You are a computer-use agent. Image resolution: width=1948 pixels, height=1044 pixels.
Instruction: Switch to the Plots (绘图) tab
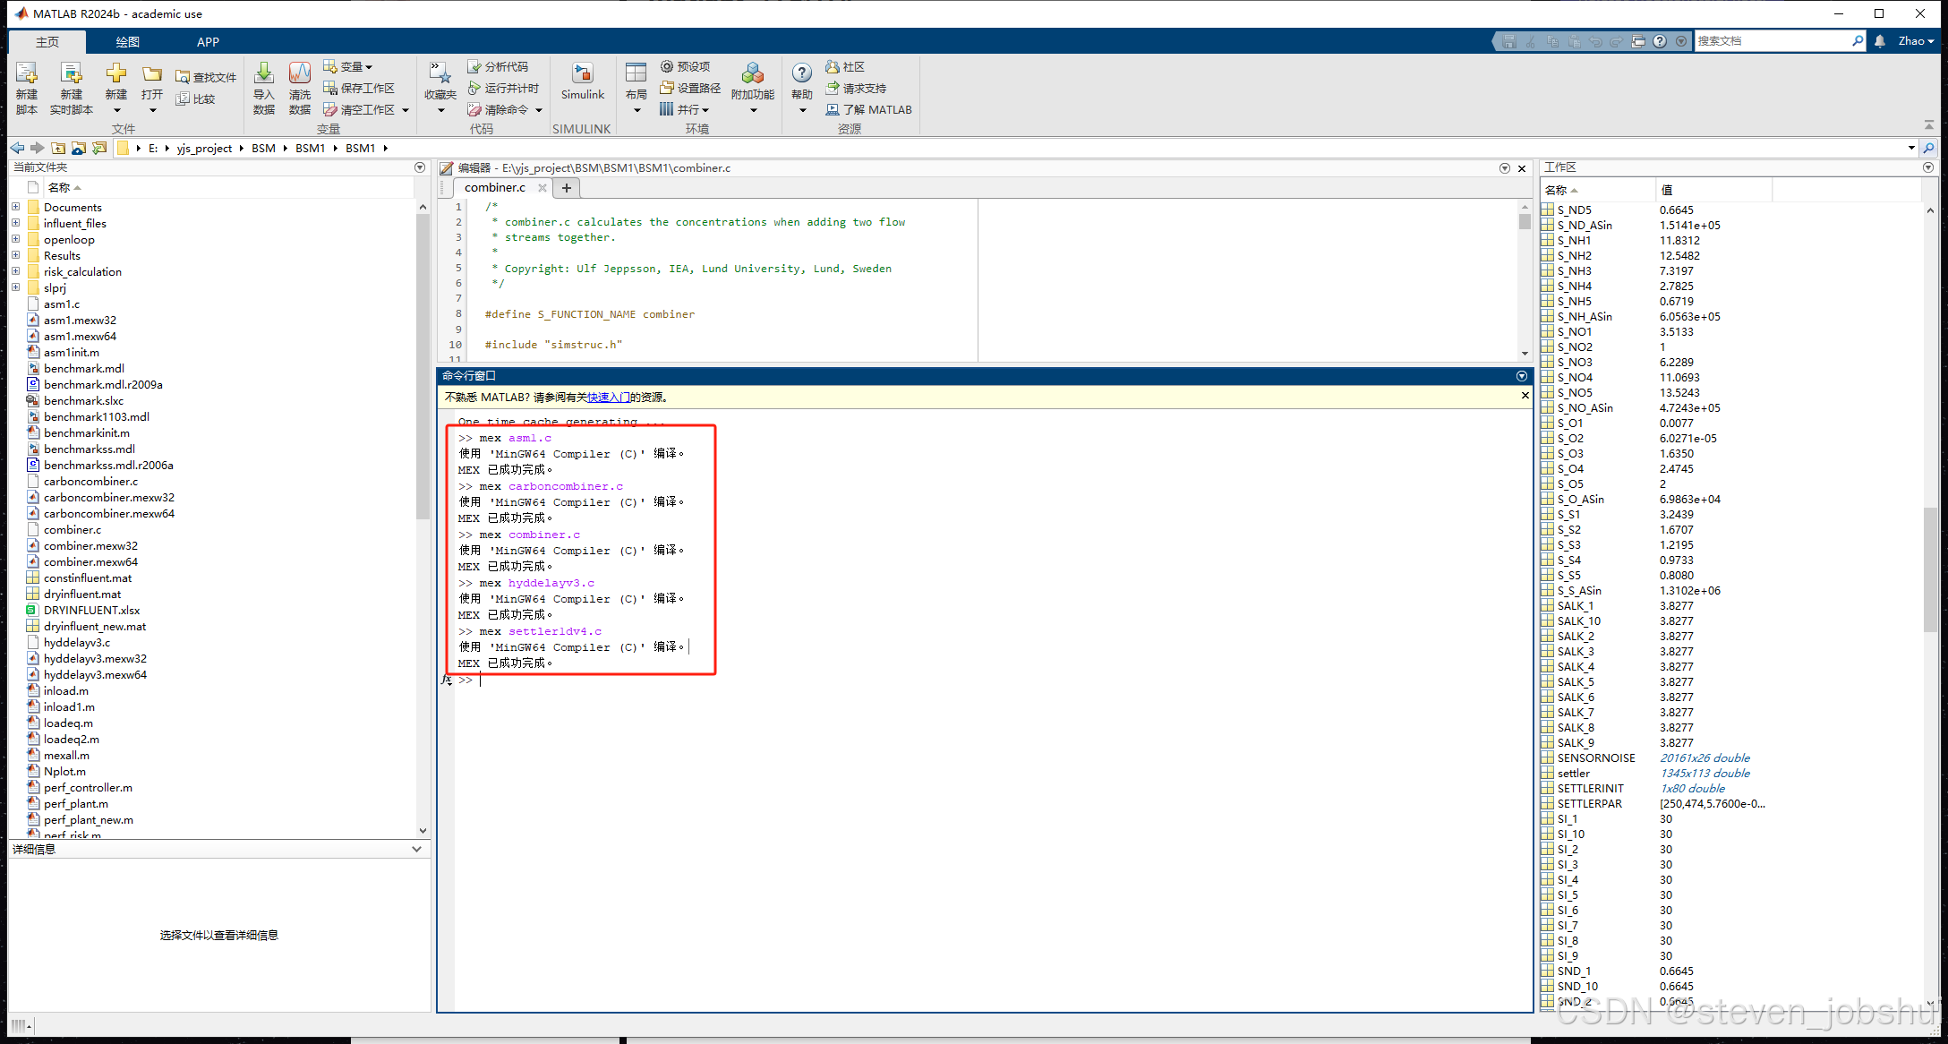[127, 42]
